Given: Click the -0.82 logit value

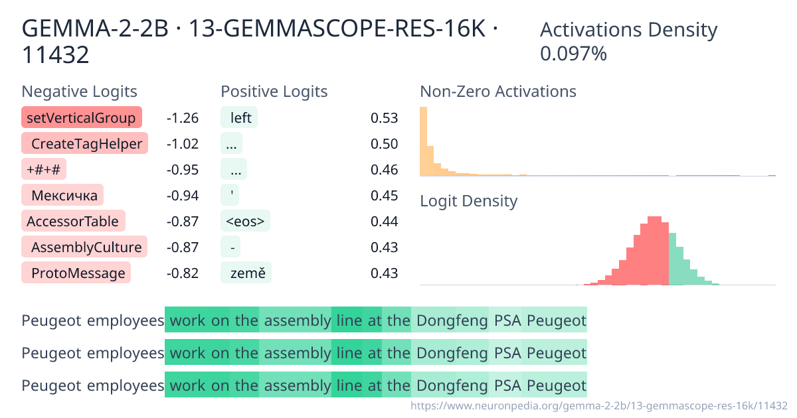Looking at the screenshot, I should point(183,274).
